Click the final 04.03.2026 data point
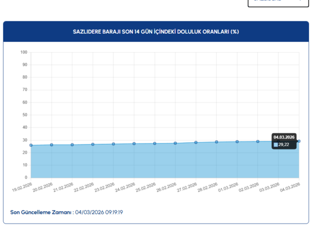 coord(299,141)
